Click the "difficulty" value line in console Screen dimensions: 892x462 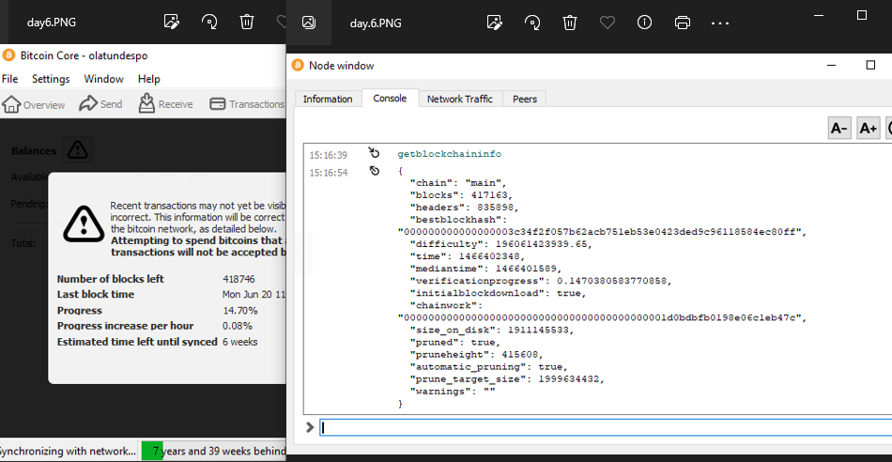click(x=500, y=244)
